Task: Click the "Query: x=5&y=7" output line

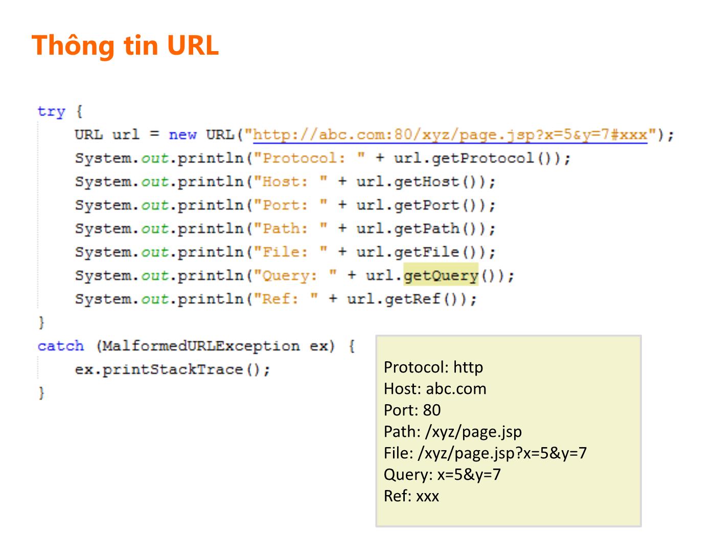Action: click(x=442, y=475)
